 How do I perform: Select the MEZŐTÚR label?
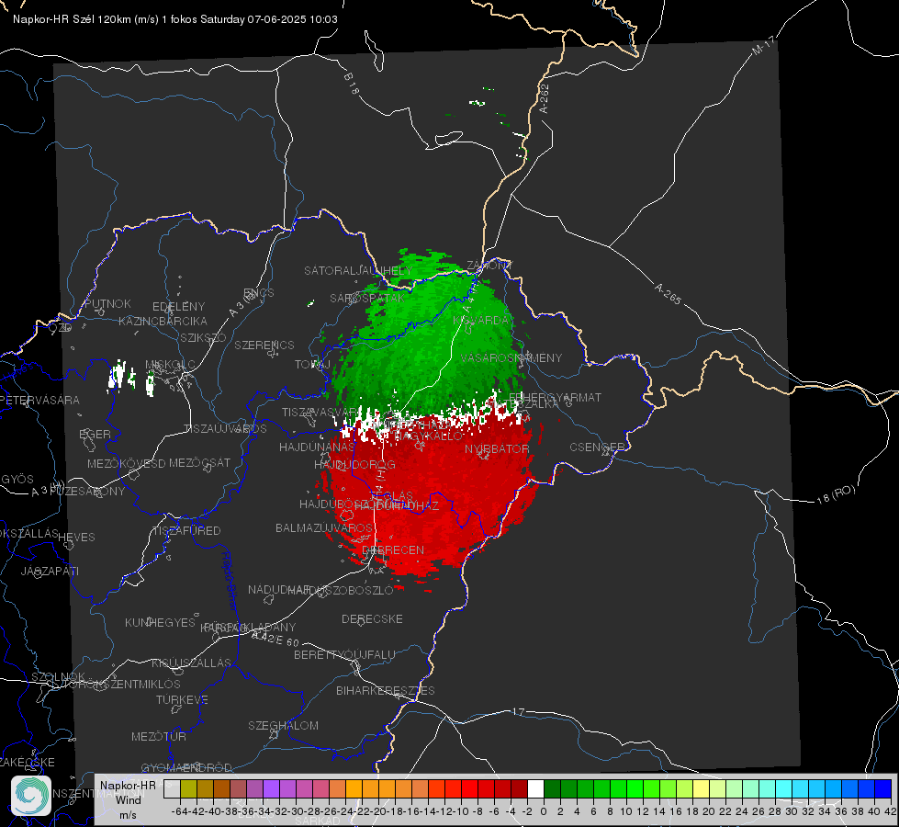pos(159,736)
